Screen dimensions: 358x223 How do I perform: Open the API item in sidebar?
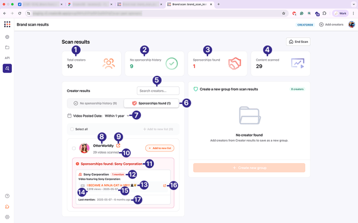[7, 58]
